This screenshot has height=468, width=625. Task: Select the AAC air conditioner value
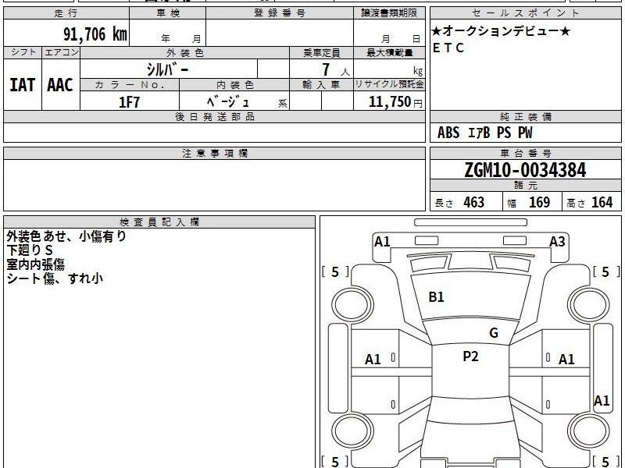[x=60, y=85]
